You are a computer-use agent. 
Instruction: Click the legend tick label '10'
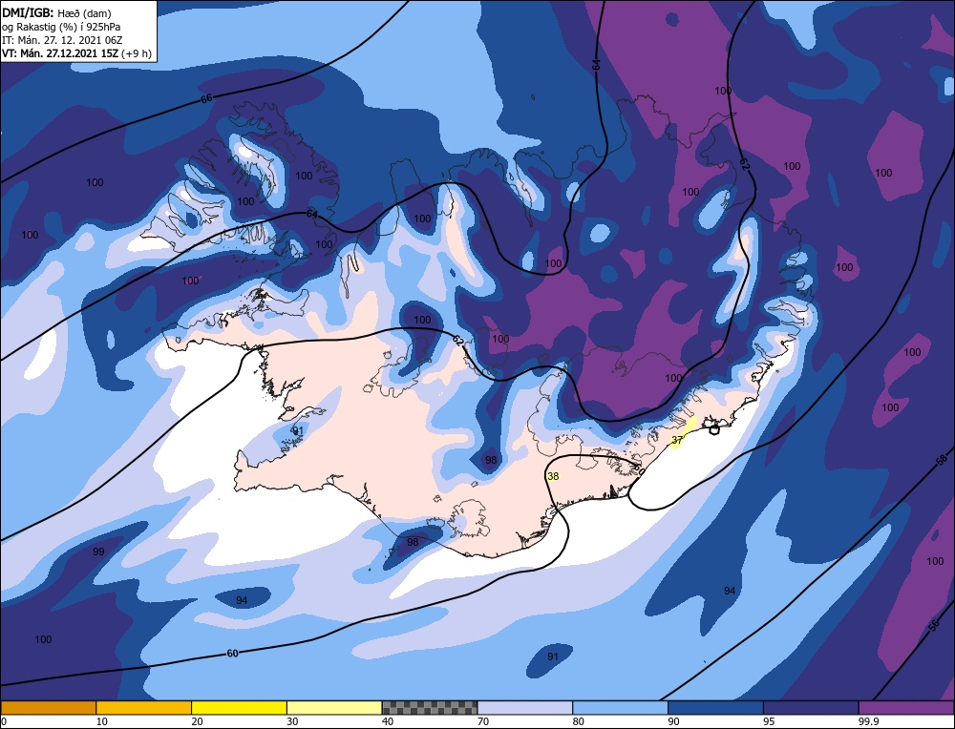pos(102,721)
